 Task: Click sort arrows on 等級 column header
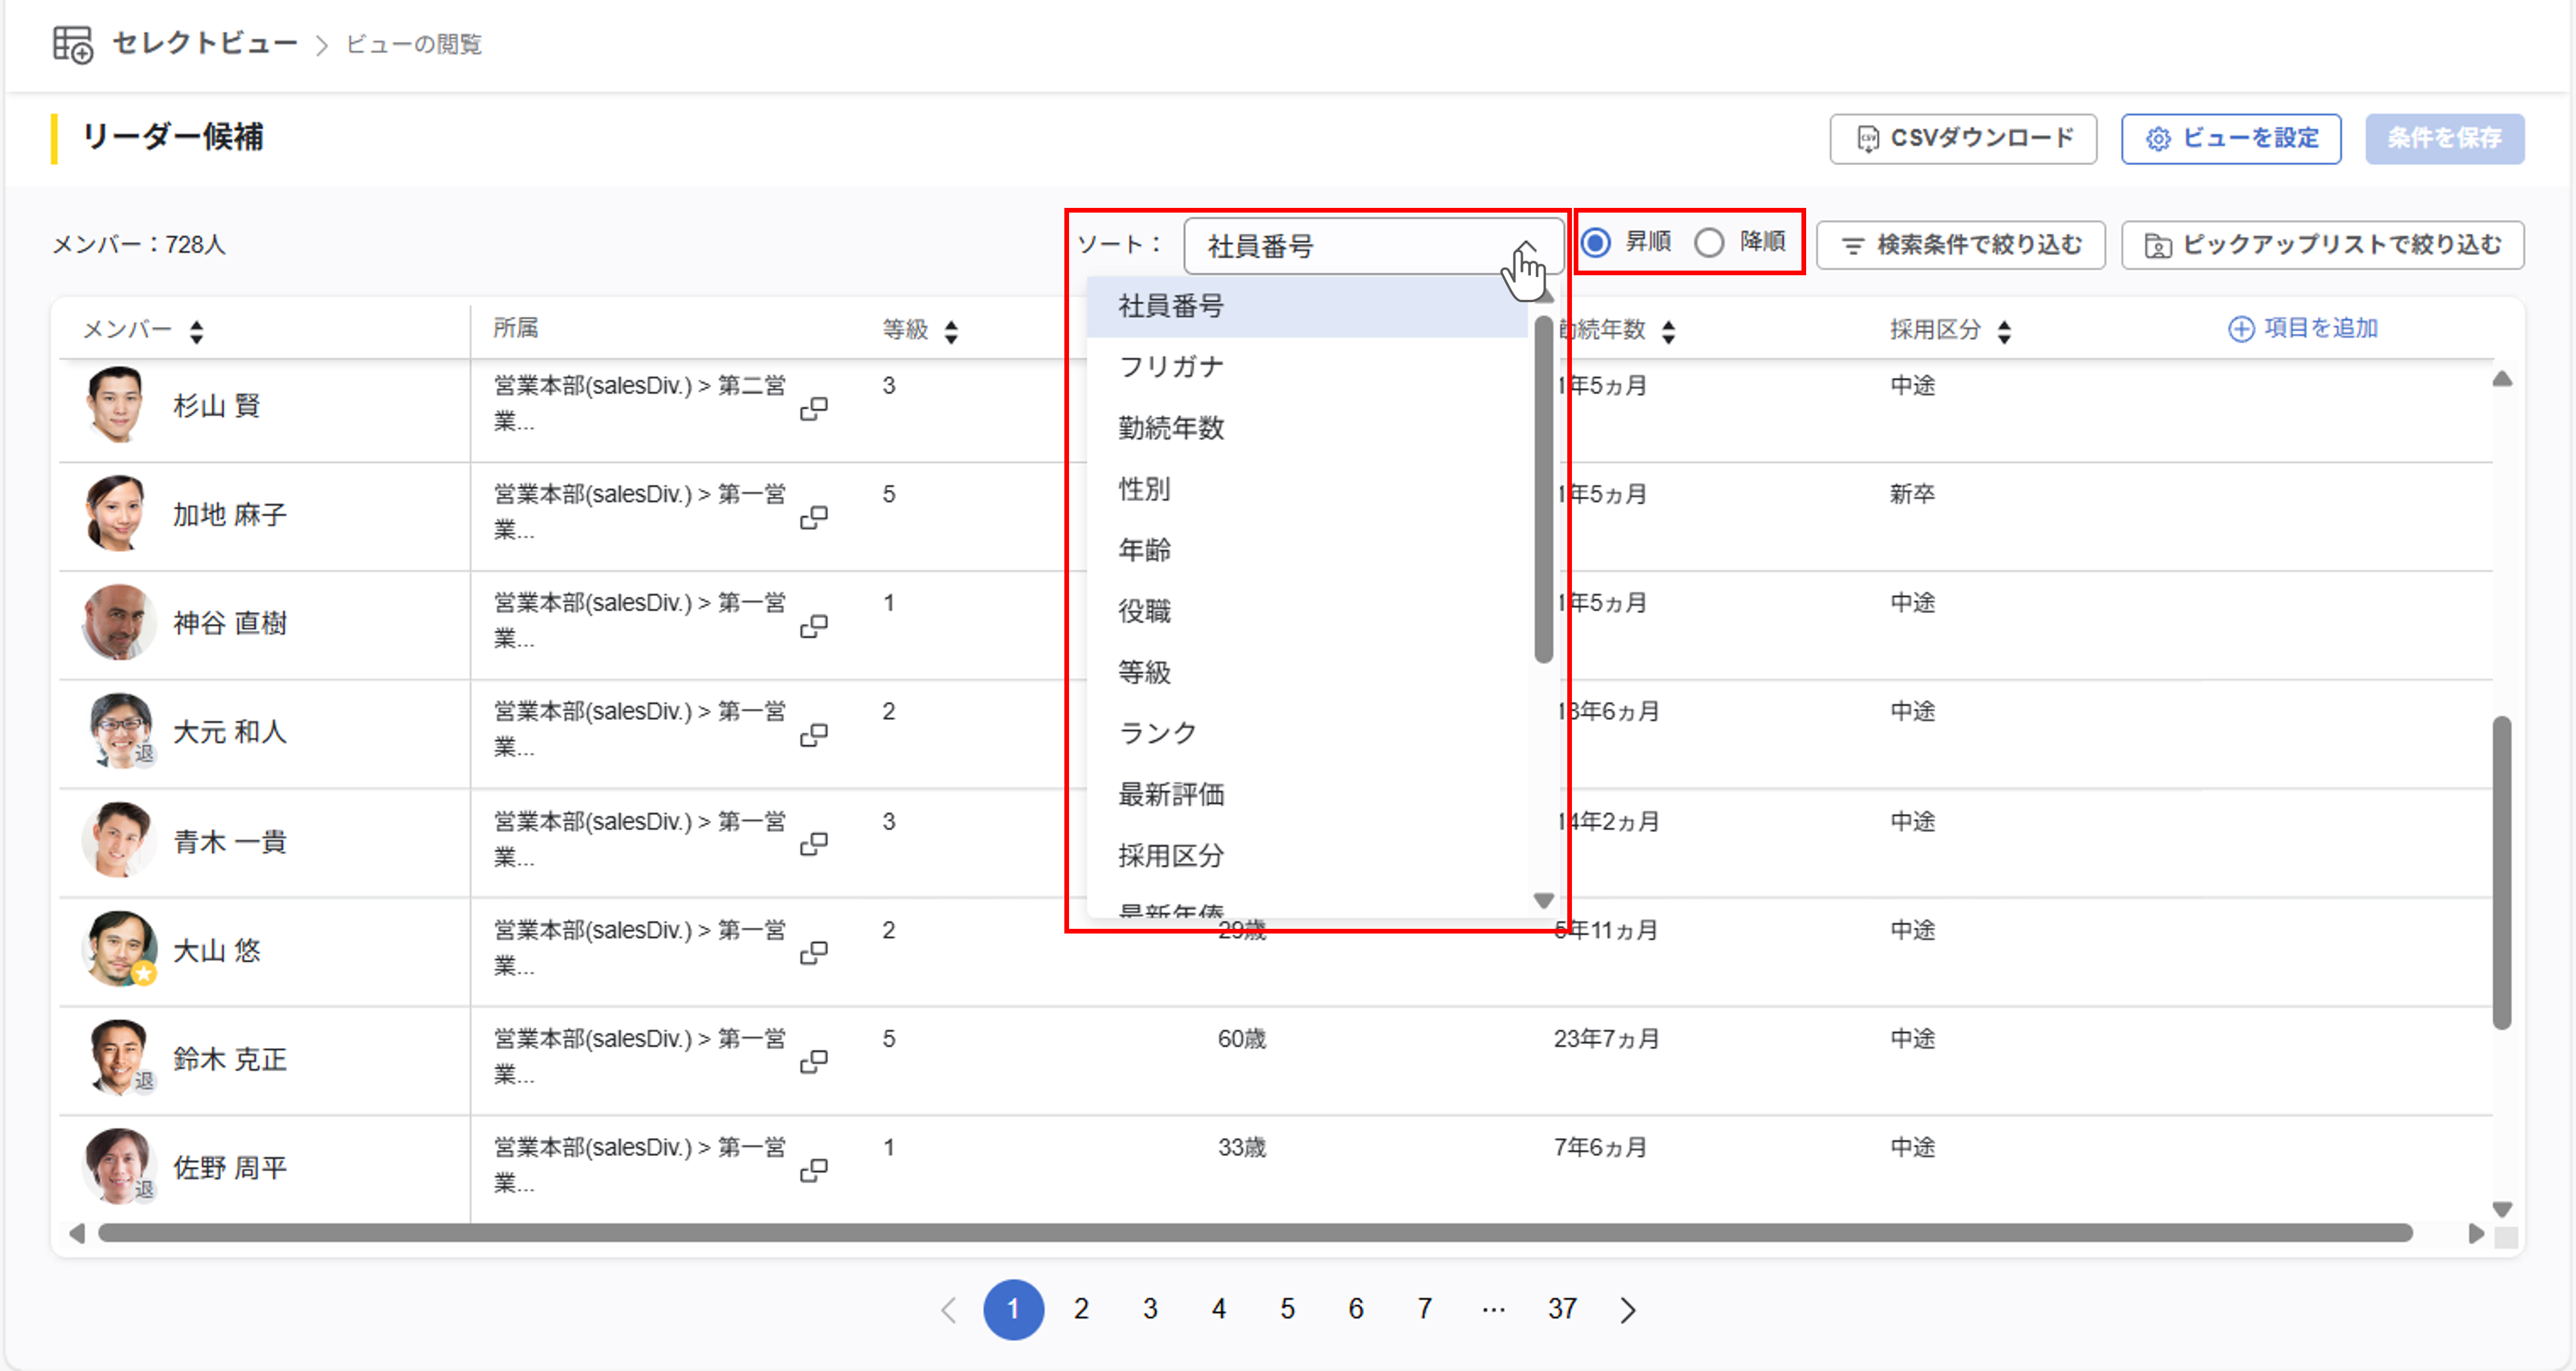(951, 331)
